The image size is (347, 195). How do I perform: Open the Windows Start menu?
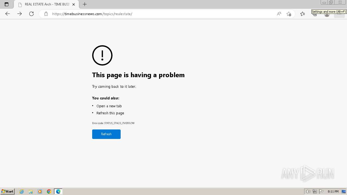[8, 191]
